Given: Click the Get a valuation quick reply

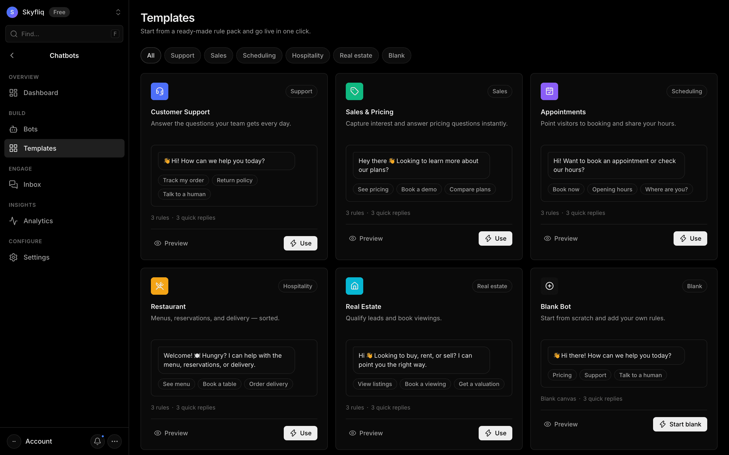Looking at the screenshot, I should (479, 384).
